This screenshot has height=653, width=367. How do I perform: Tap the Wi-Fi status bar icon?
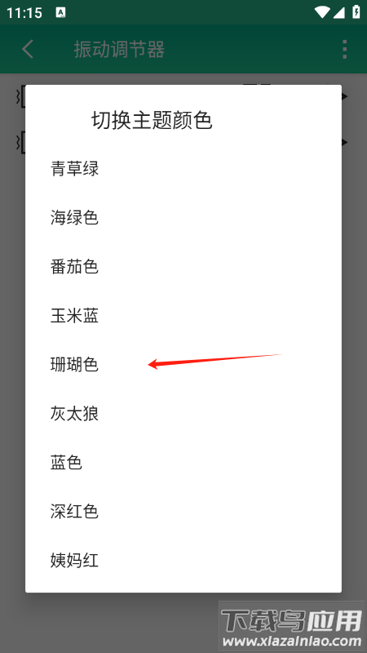coord(321,12)
